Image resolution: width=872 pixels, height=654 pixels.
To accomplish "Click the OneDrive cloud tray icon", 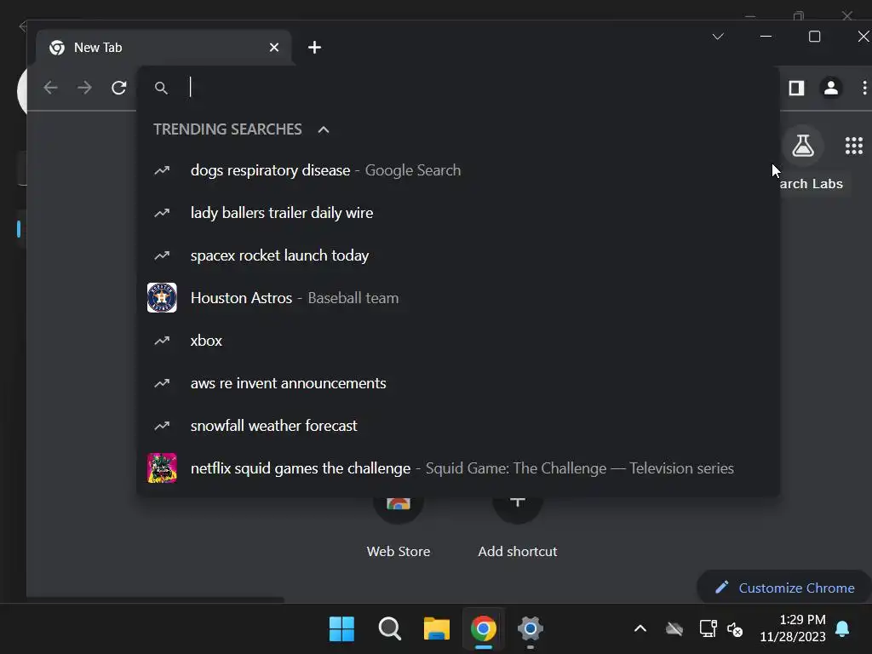I will tap(674, 629).
